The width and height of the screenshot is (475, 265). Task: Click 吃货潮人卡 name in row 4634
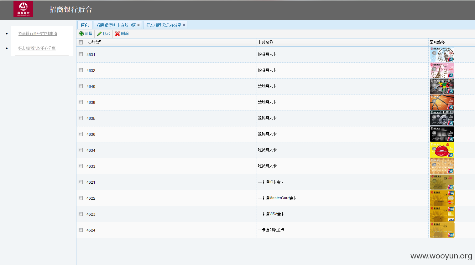coord(267,150)
